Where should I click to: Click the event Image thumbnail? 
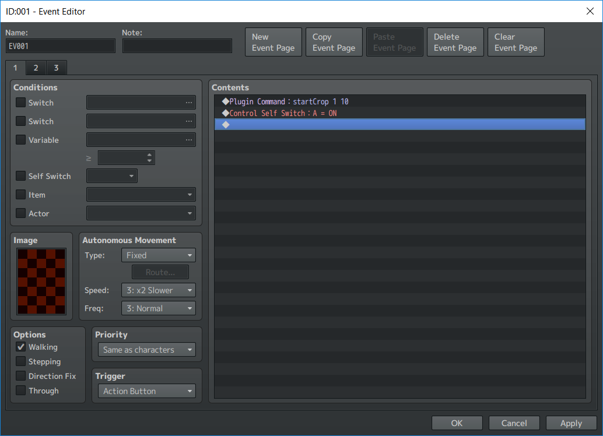pos(41,281)
